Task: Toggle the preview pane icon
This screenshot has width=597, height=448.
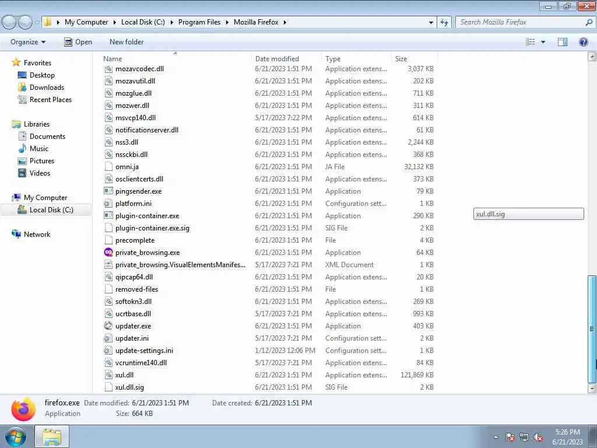Action: click(x=563, y=42)
